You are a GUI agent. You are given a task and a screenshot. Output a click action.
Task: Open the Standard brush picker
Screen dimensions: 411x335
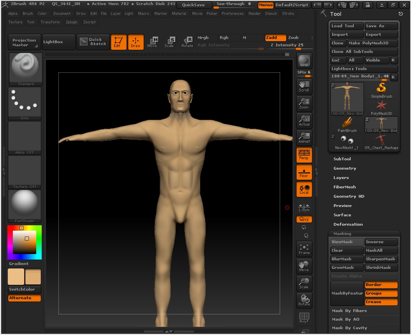point(25,69)
